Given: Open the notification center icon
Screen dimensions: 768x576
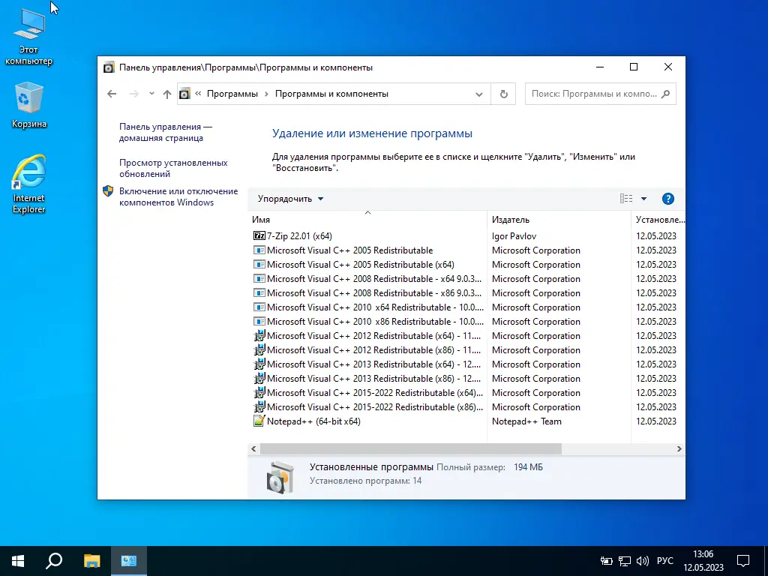Looking at the screenshot, I should point(743,561).
